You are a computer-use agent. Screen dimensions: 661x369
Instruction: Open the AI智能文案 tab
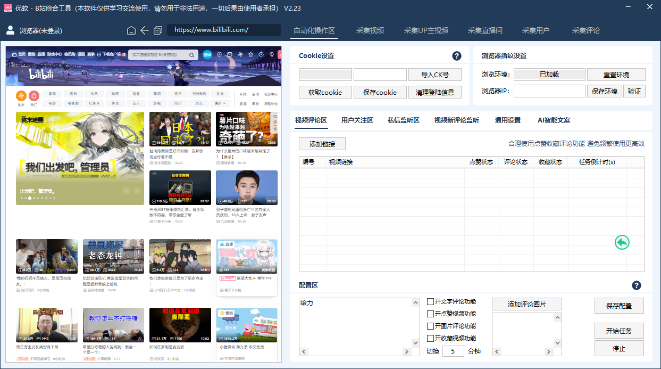554,120
